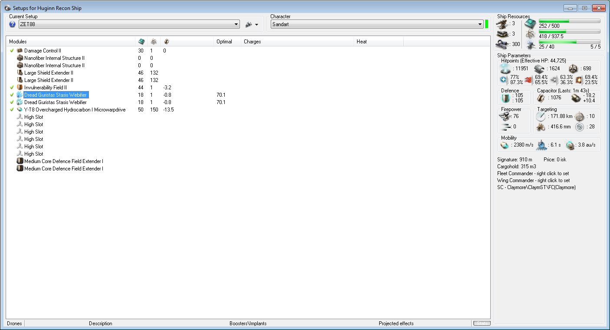Click the greyed Stats button

pyautogui.click(x=482, y=323)
